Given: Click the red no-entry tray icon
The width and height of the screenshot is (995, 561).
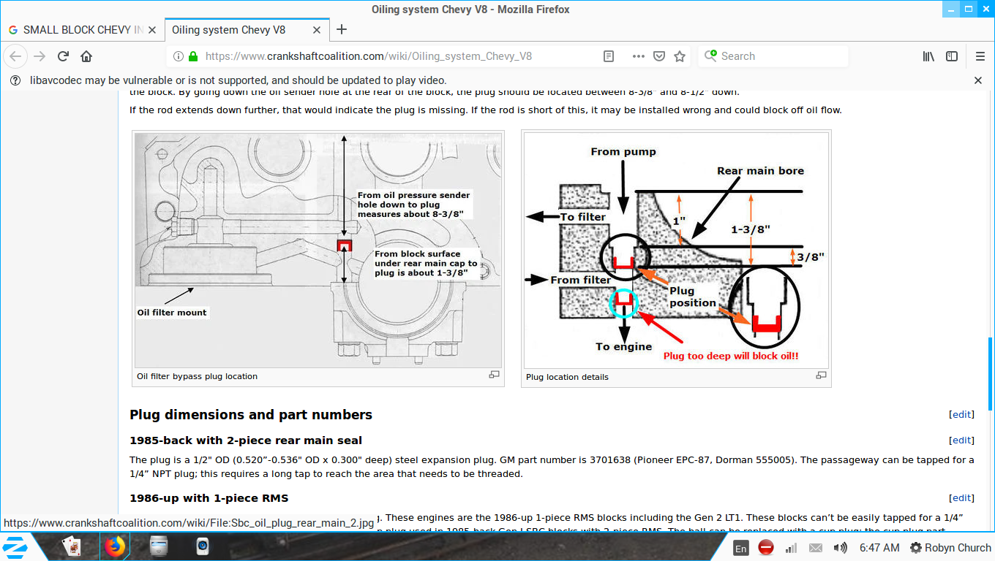Looking at the screenshot, I should [x=766, y=548].
